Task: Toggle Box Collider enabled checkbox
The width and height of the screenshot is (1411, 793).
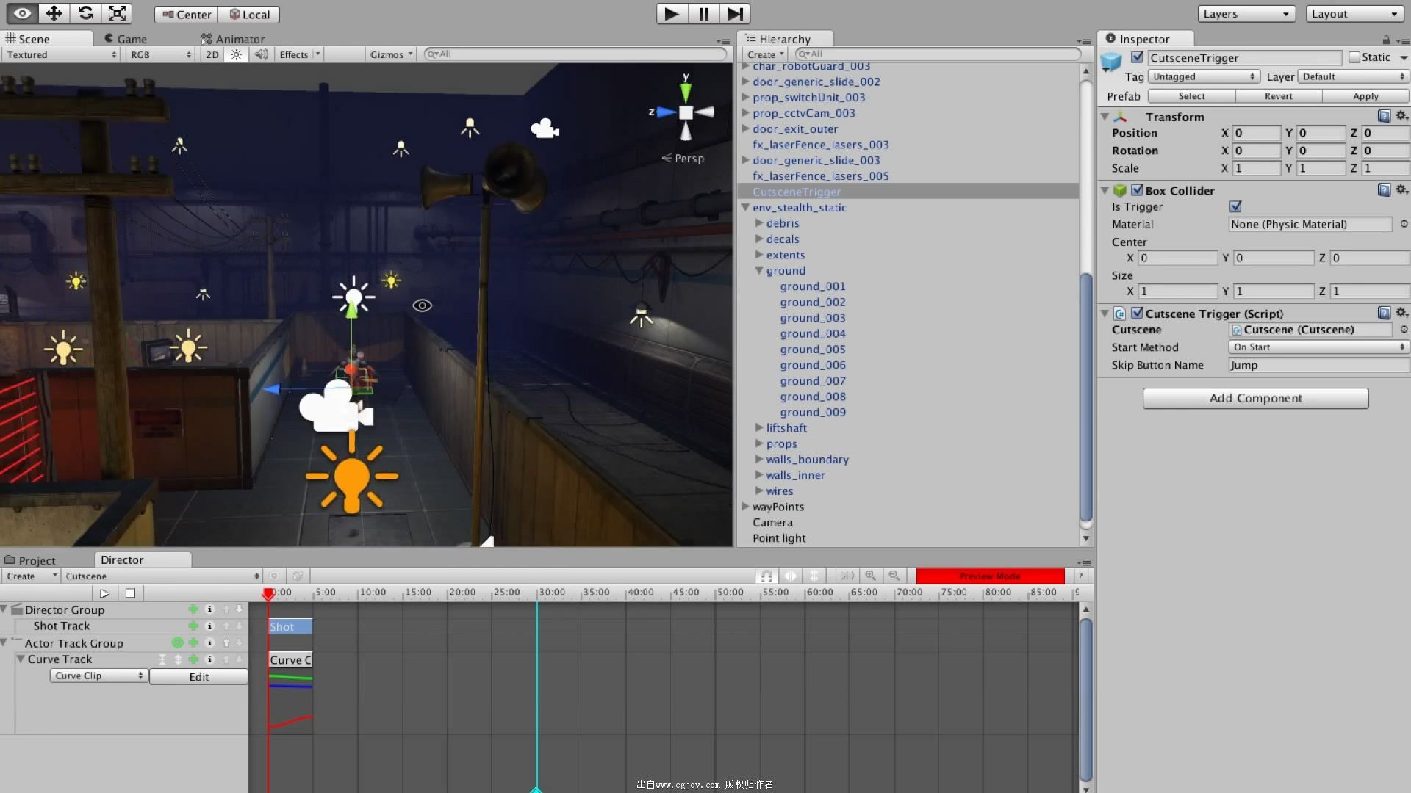Action: (1137, 190)
